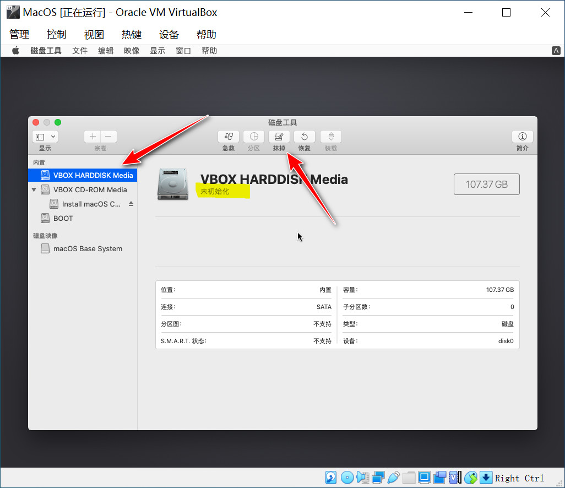Screen dimensions: 565x488
Task: Open VirtualBox 管理 menu
Action: (x=19, y=35)
